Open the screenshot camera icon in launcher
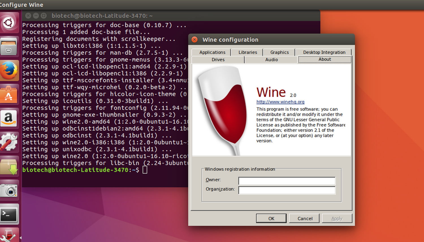424x242 pixels. (x=9, y=190)
